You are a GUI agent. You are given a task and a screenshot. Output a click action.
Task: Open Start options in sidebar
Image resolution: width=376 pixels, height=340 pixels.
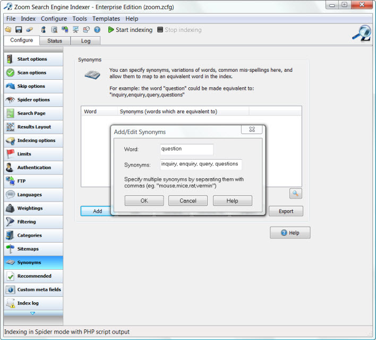click(x=33, y=59)
